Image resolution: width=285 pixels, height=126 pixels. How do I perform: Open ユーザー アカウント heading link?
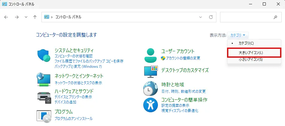178,51
